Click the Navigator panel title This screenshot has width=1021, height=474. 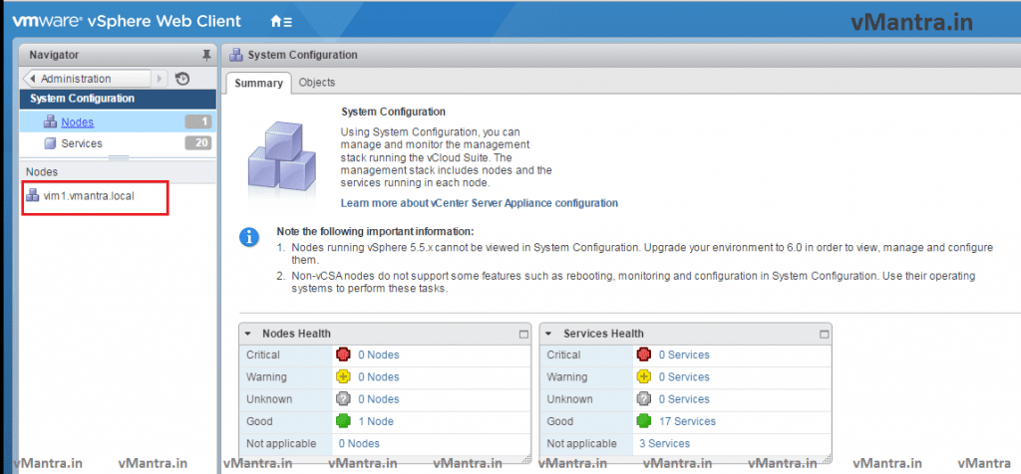coord(54,56)
